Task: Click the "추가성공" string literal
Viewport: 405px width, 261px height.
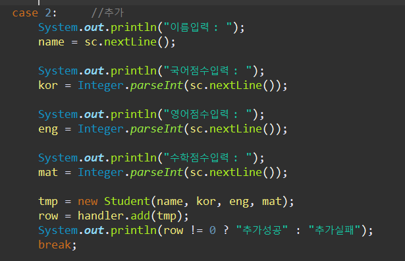Action: tap(262, 230)
